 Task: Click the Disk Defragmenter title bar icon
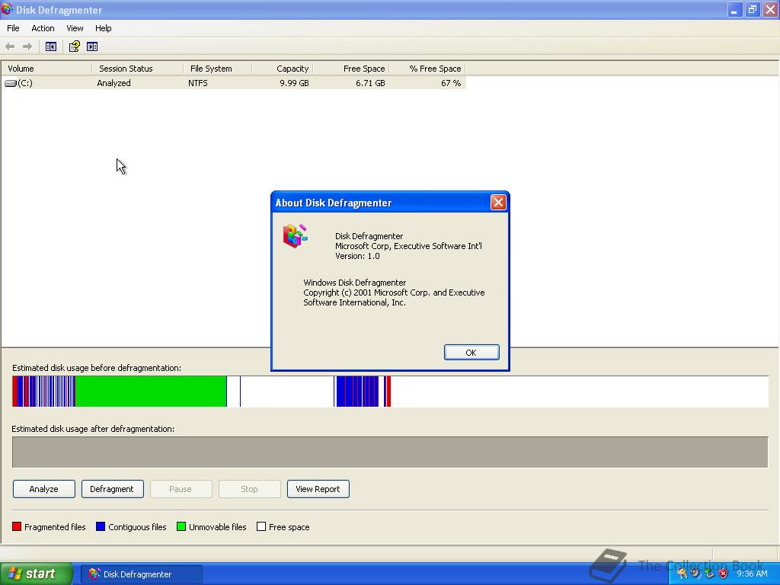click(x=7, y=9)
